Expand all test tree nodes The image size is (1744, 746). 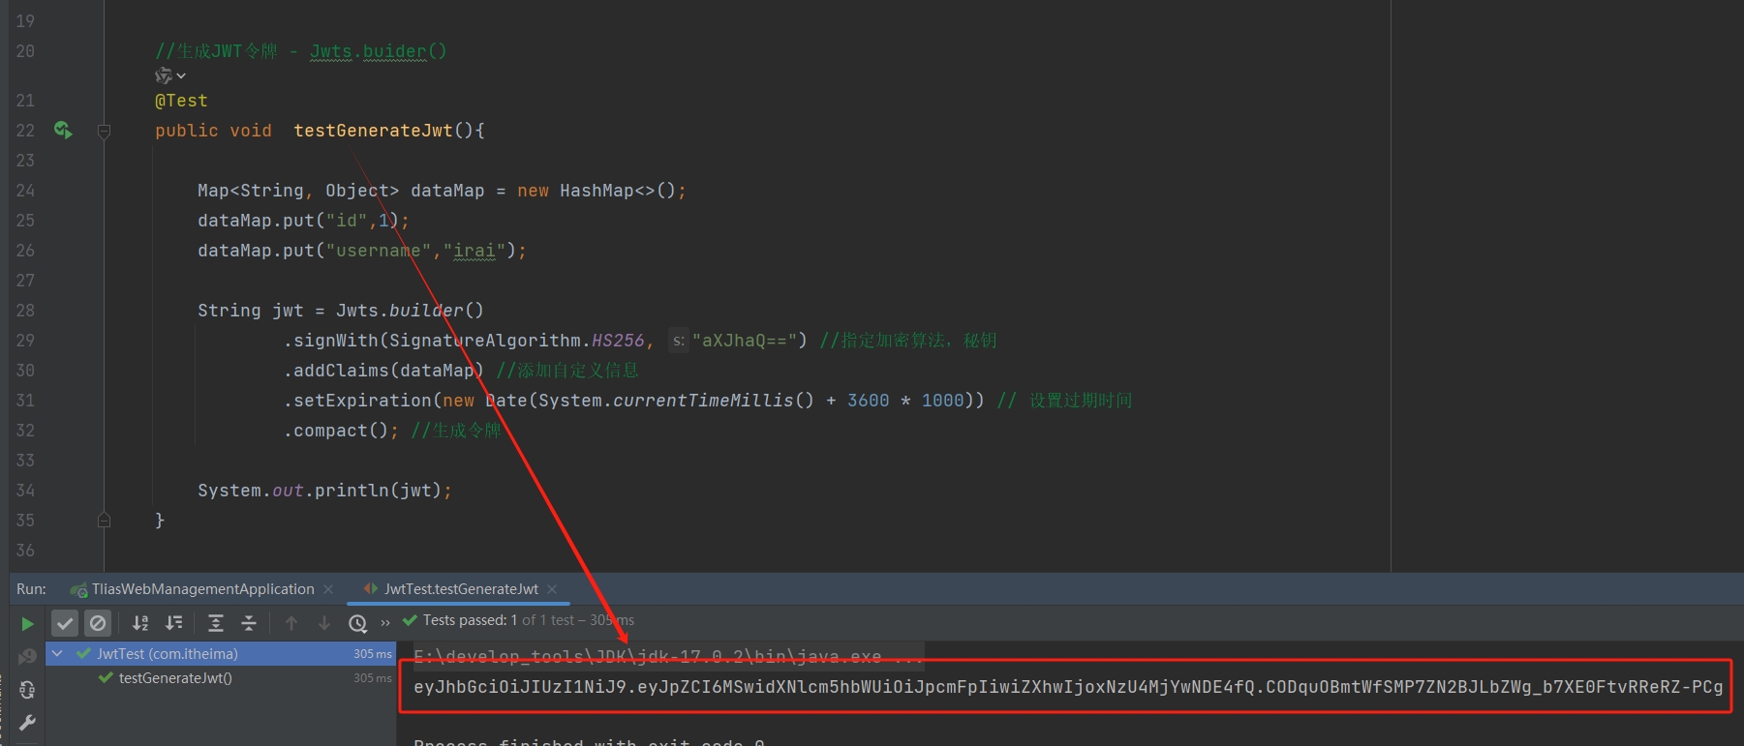[216, 623]
